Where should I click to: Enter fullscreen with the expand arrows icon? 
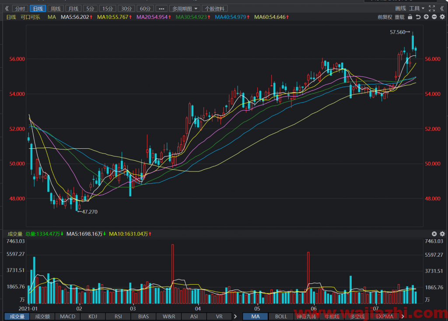(x=432, y=9)
